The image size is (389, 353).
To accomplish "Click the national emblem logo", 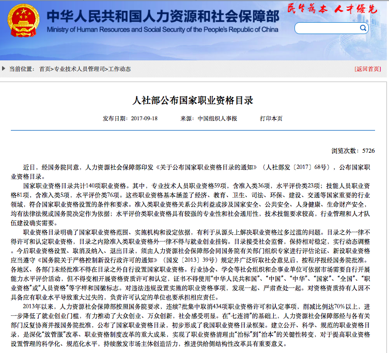I will point(24,21).
